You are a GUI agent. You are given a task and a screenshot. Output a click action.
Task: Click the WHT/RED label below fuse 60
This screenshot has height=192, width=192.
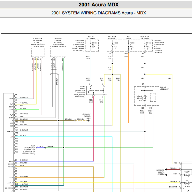click(88, 58)
